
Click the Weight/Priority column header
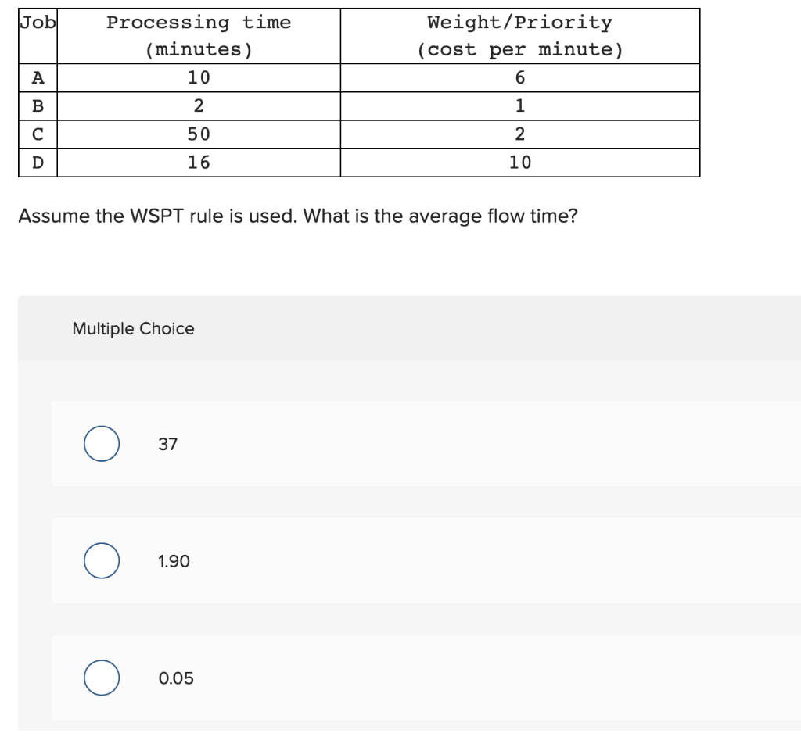click(x=519, y=36)
